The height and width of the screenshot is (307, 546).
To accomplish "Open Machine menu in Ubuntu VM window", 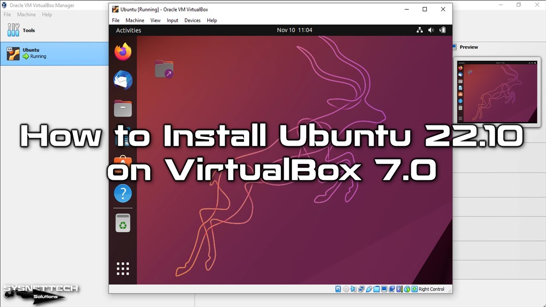I will point(135,20).
